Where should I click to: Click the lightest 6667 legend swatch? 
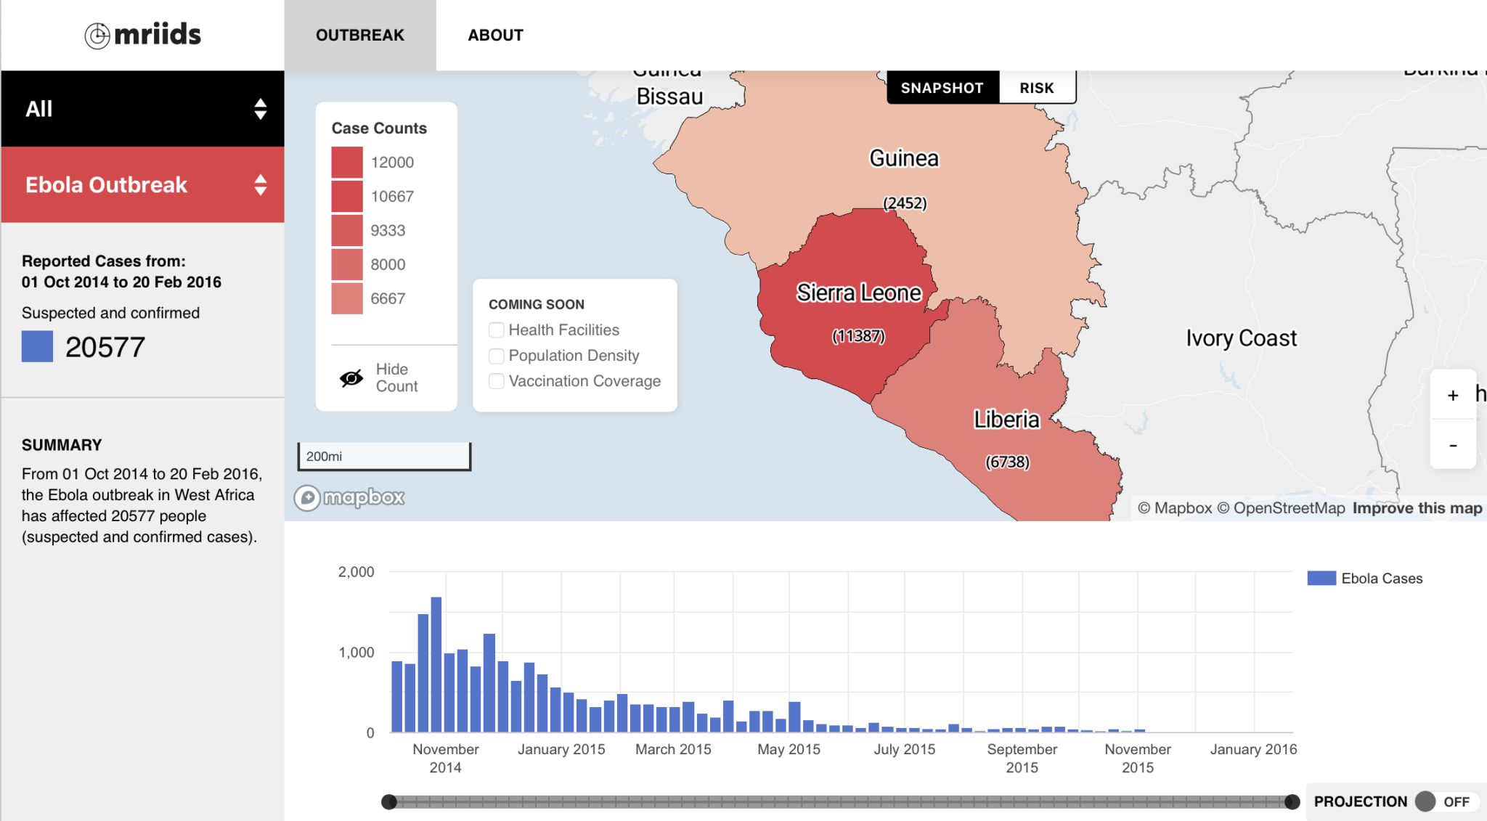[x=346, y=298]
